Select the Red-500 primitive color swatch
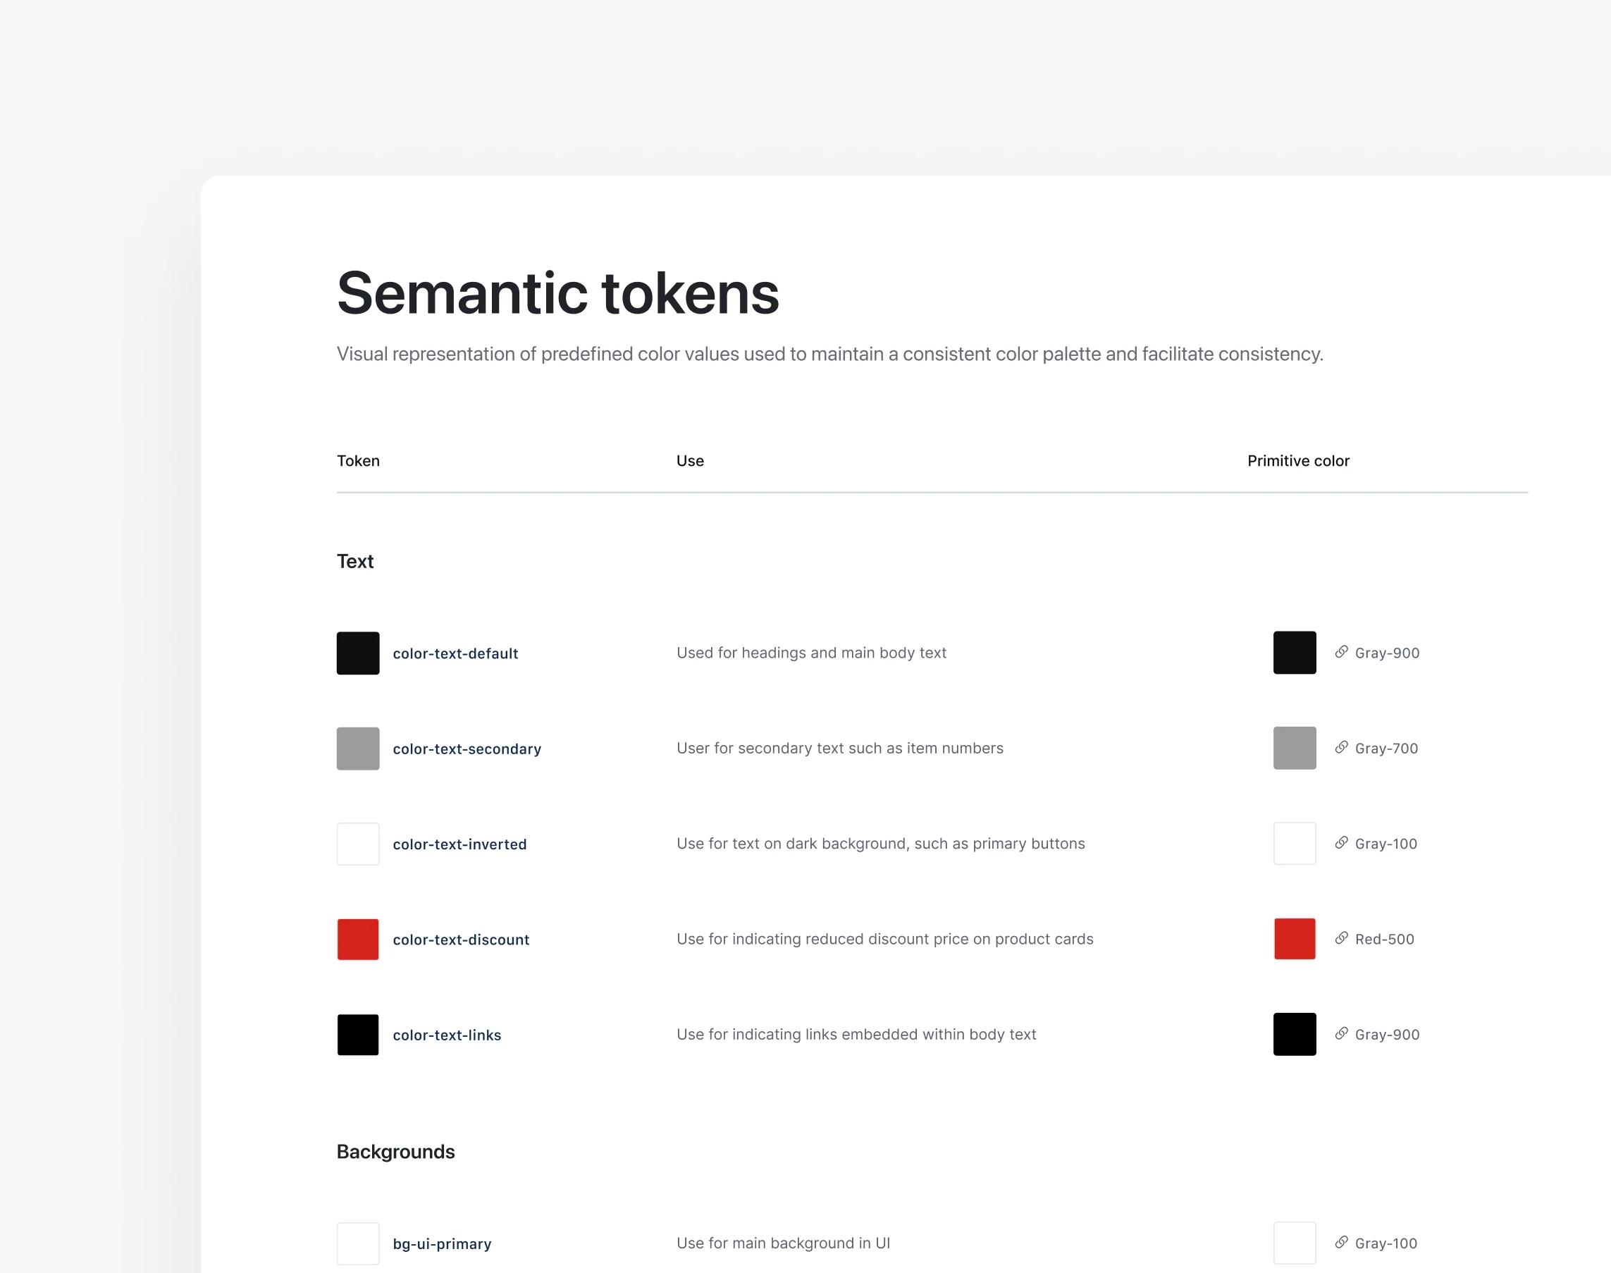 [x=1295, y=939]
